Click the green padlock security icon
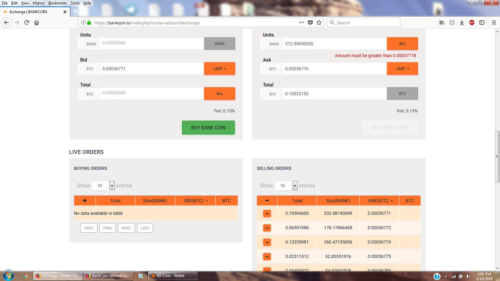Screen dimensions: 500x281 pyautogui.click(x=89, y=23)
